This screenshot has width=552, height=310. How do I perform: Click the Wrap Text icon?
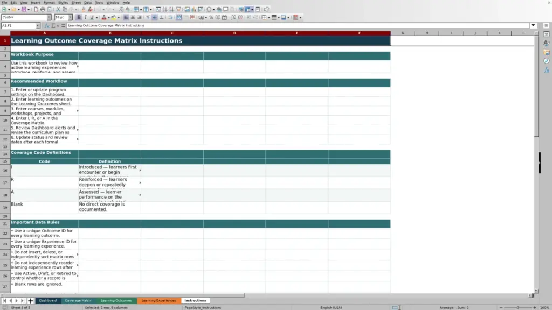[x=170, y=17]
